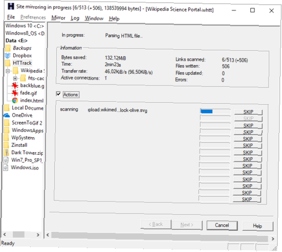Image resolution: width=282 pixels, height=252 pixels.
Task: Click the Wikipedia folder icon
Action: [16, 71]
